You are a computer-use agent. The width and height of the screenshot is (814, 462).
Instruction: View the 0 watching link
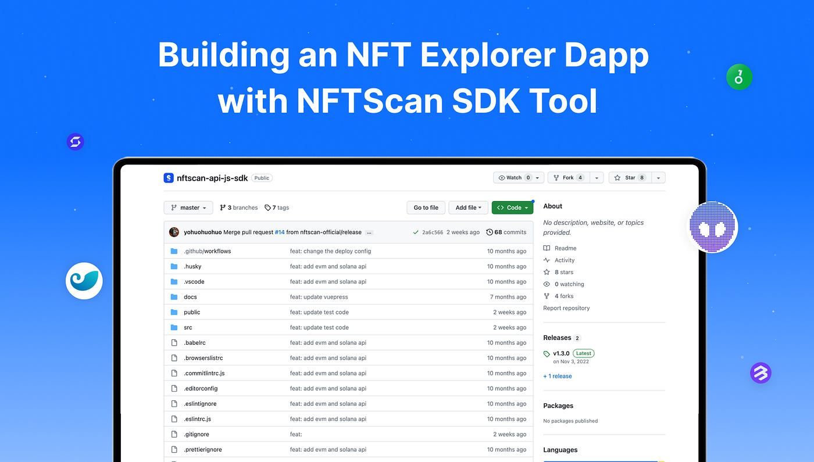point(563,284)
